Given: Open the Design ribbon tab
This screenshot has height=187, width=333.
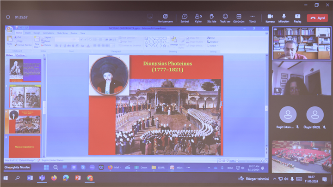Looking at the screenshot, I should point(37,33).
